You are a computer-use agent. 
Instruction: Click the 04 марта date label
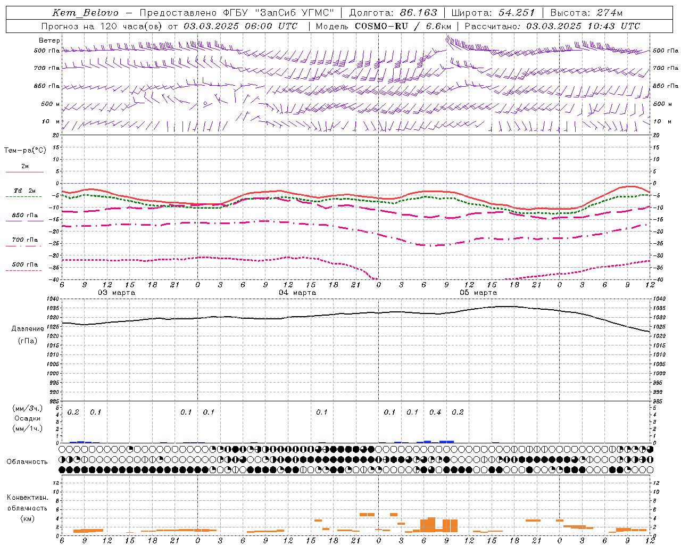[297, 293]
